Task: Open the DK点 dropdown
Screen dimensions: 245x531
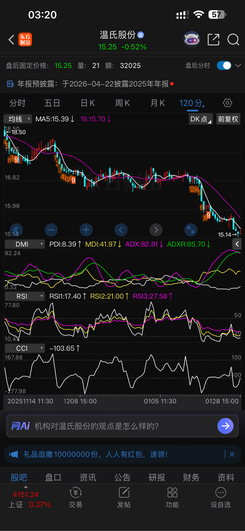Action: [201, 119]
